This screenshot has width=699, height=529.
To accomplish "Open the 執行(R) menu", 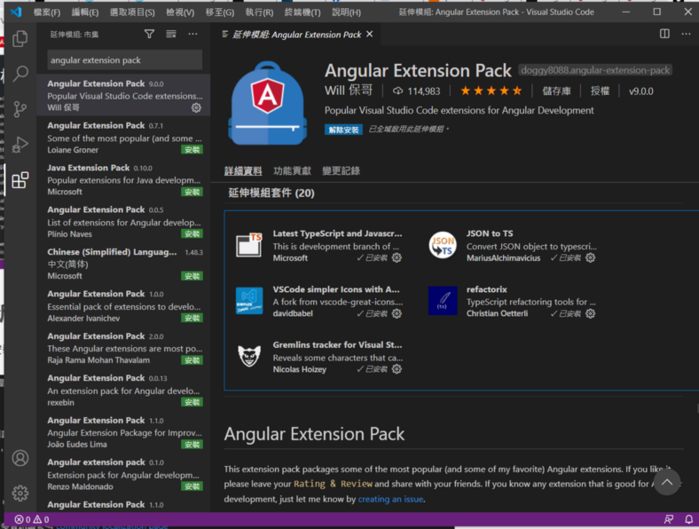I will click(259, 12).
